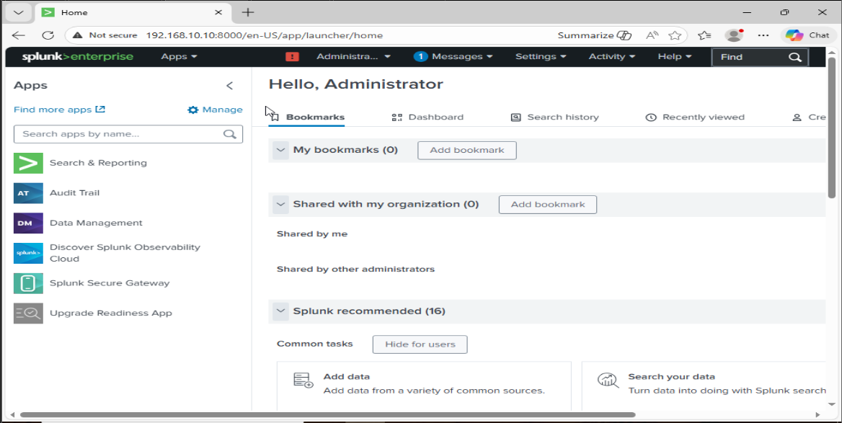Viewport: 842px width, 423px height.
Task: Open the Upgrade Readiness App
Action: tap(110, 313)
